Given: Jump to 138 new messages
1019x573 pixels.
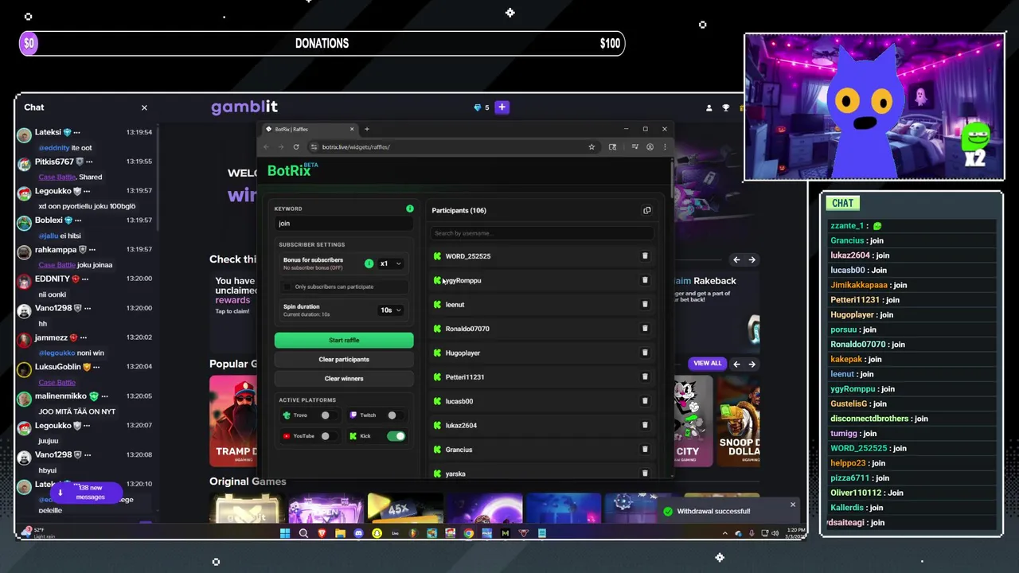Looking at the screenshot, I should pos(88,493).
